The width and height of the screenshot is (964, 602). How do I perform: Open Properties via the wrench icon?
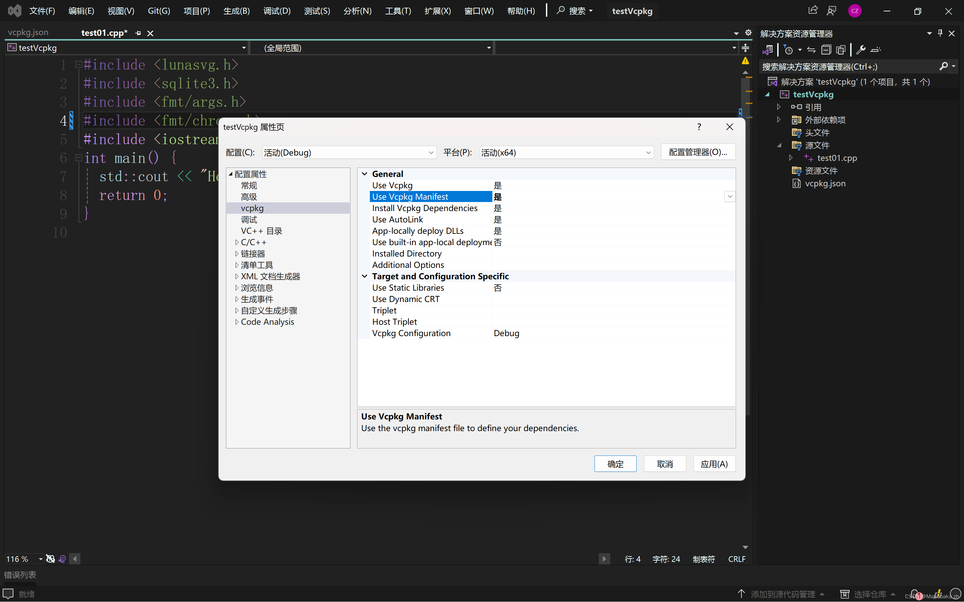tap(861, 50)
